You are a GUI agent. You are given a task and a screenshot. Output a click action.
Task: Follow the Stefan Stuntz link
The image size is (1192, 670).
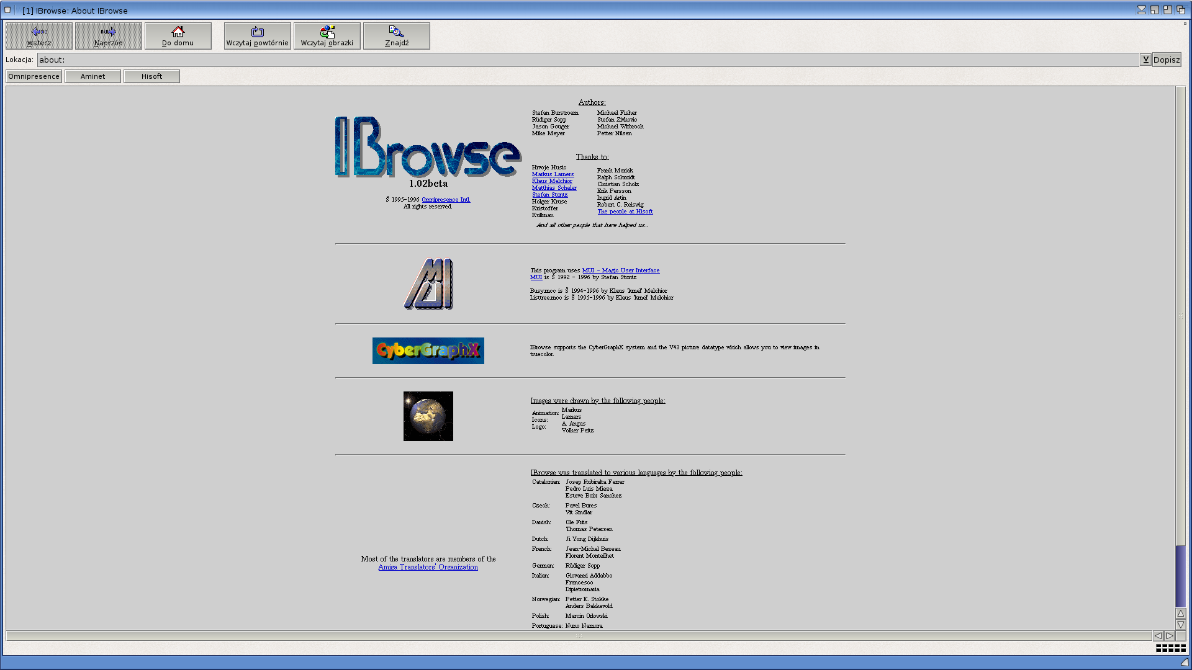tap(549, 195)
